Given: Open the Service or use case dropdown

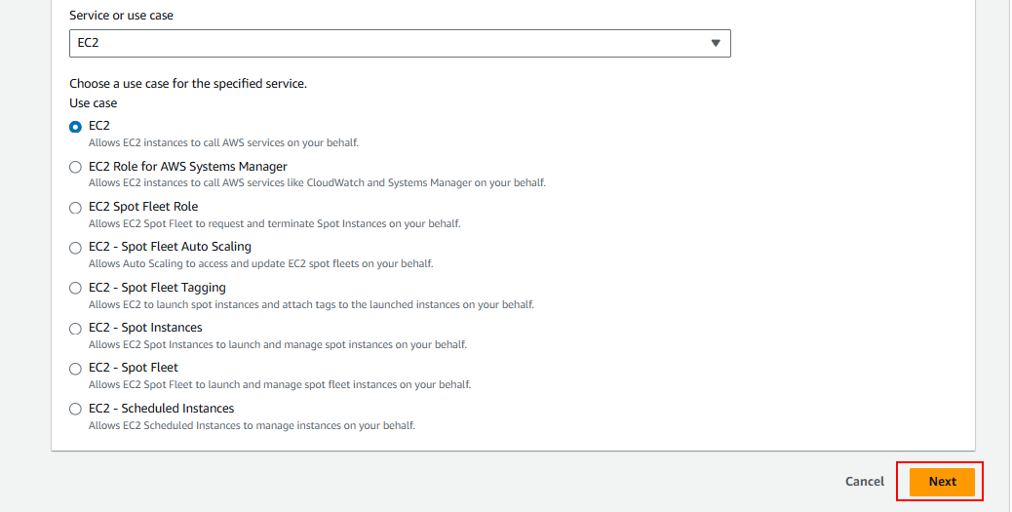Looking at the screenshot, I should (x=400, y=43).
